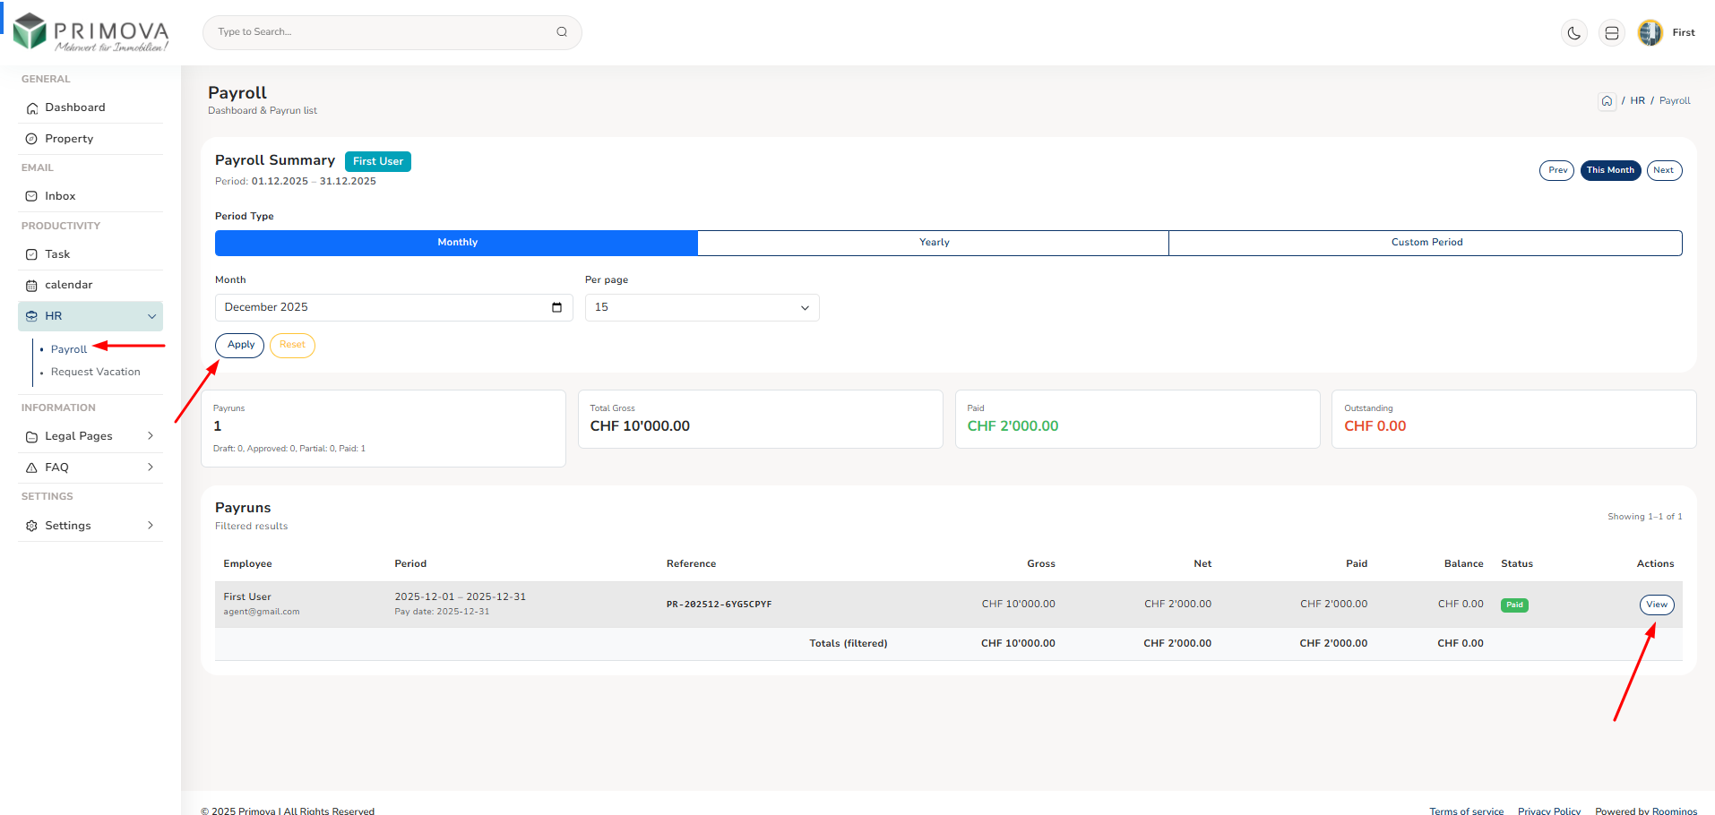The height and width of the screenshot is (815, 1715).
Task: Open the user profile avatar
Action: (x=1650, y=33)
